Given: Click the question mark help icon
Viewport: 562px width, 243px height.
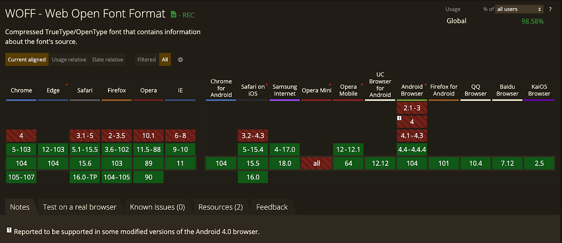Looking at the screenshot, I should coord(550,9).
